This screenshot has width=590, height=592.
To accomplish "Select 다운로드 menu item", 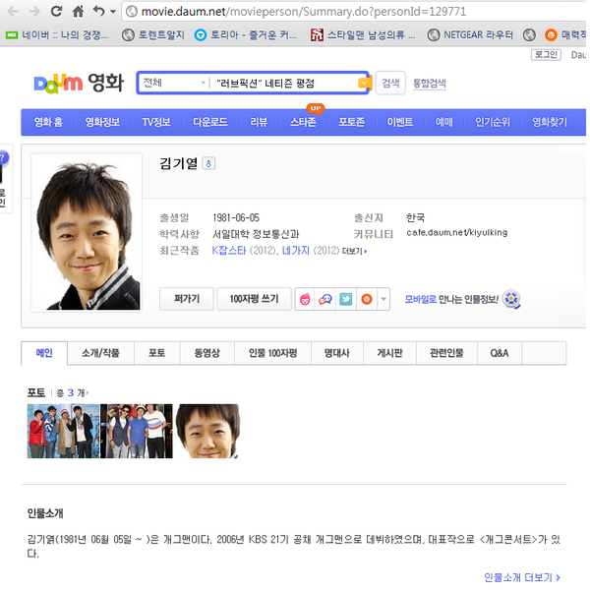I will [x=210, y=122].
